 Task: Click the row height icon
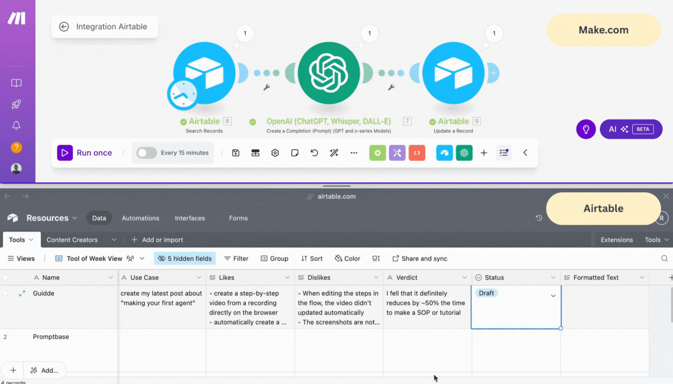(x=376, y=259)
